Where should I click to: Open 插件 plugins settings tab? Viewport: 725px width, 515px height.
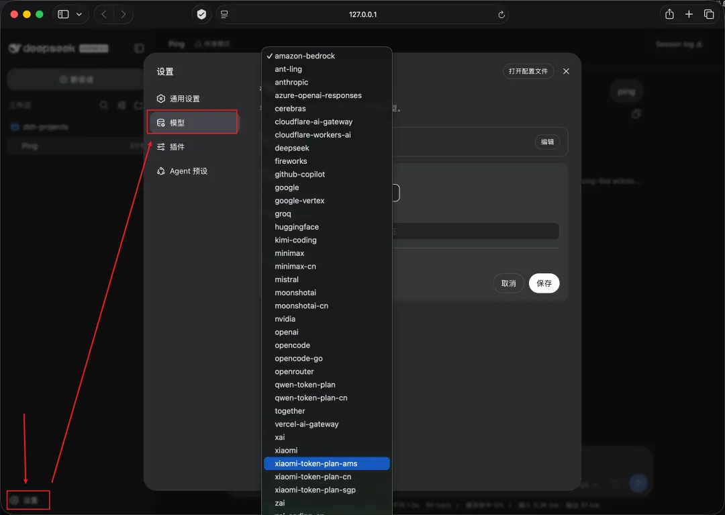[193, 147]
